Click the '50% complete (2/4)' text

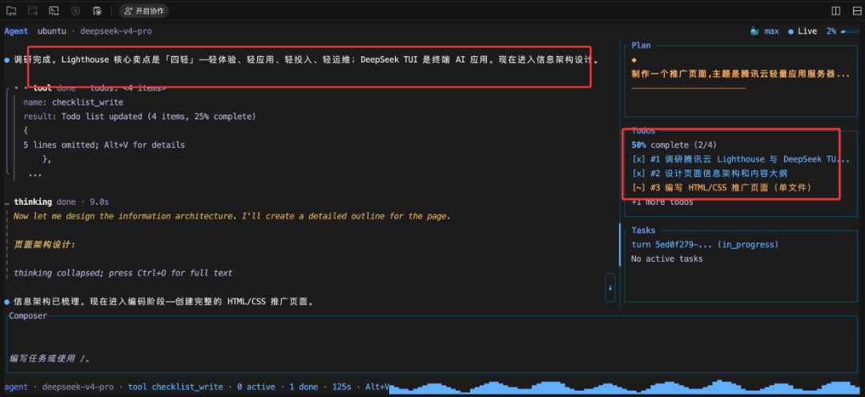673,145
